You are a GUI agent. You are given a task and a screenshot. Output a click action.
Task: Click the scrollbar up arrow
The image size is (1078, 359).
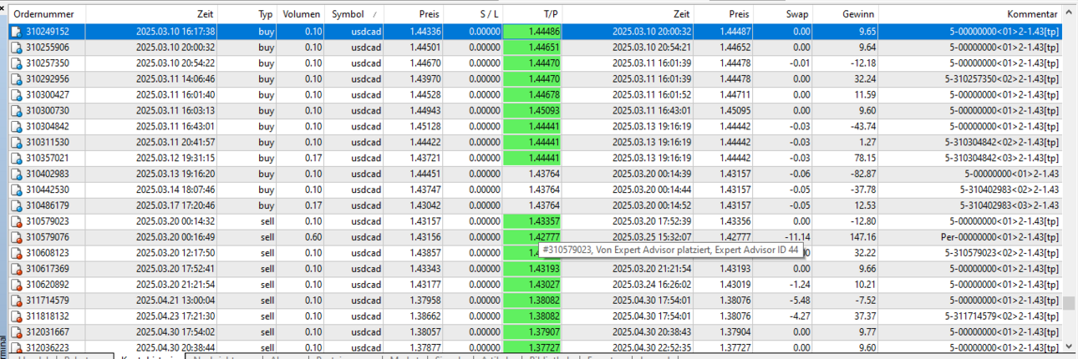click(1070, 13)
